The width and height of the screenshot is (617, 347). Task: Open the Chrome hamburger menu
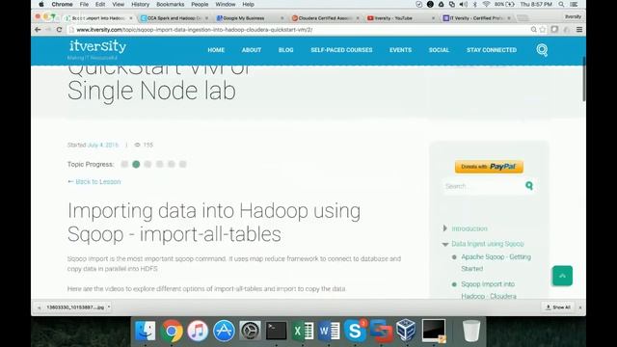(x=579, y=30)
